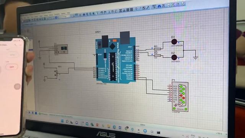Click the Zoom In toolbar icon

pos(87,14)
